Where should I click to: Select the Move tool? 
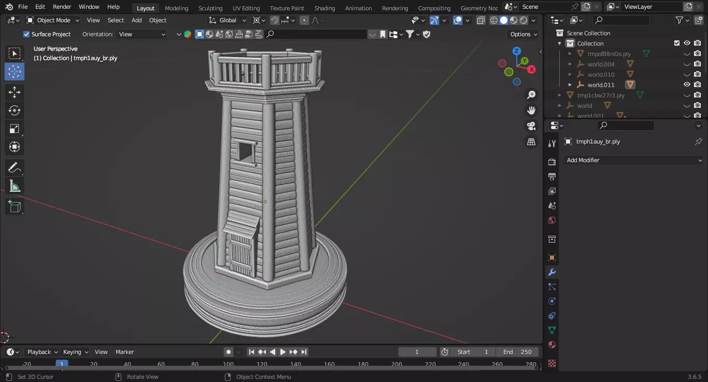click(15, 92)
